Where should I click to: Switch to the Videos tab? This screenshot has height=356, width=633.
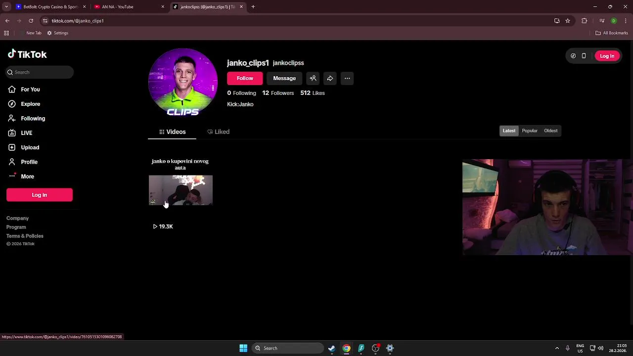pyautogui.click(x=172, y=132)
